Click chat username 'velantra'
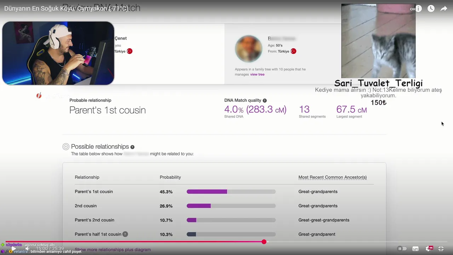 pos(21,251)
